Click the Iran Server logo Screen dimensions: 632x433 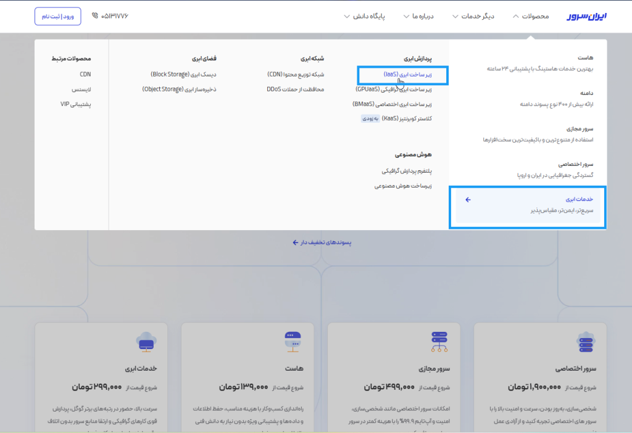click(x=587, y=16)
